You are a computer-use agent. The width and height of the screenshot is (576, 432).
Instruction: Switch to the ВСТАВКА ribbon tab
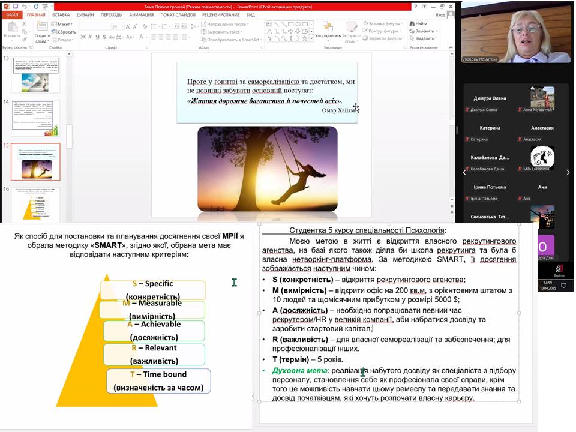pyautogui.click(x=61, y=14)
